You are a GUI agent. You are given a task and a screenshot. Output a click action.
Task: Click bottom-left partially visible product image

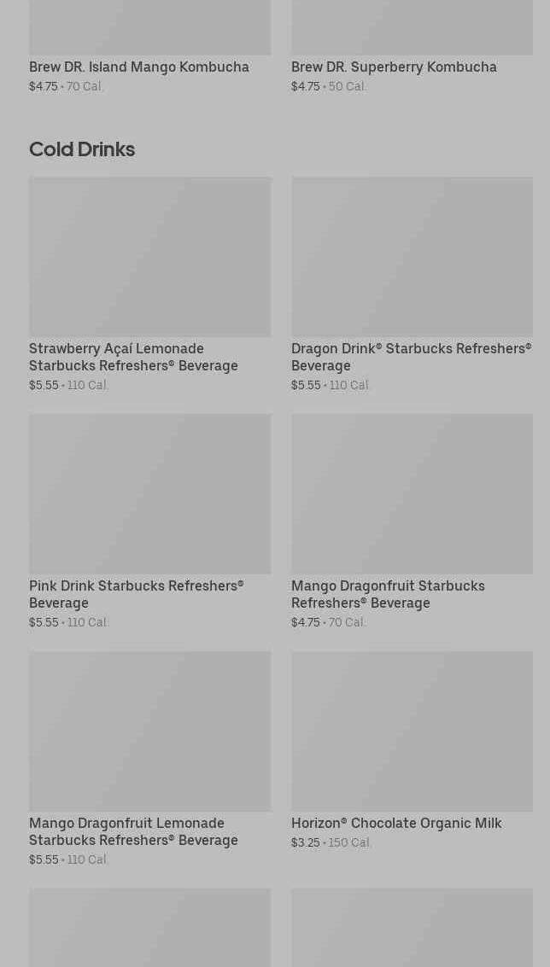[149, 928]
